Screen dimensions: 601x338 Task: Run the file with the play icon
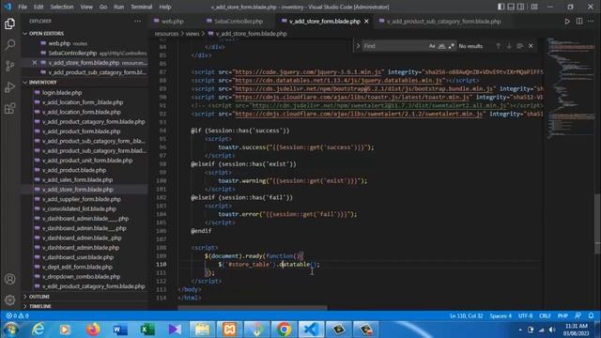(567, 22)
